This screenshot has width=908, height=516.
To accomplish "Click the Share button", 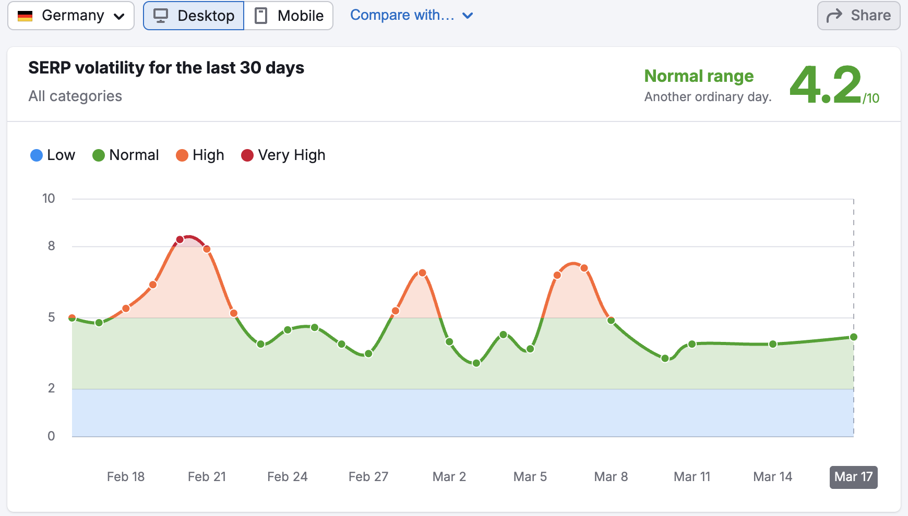I will coord(858,15).
